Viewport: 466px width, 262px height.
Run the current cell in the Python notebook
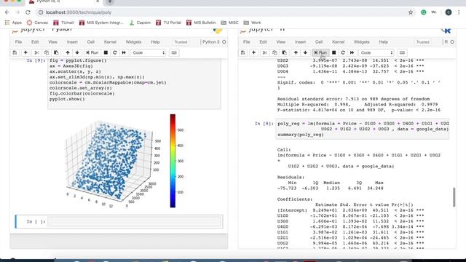92,52
